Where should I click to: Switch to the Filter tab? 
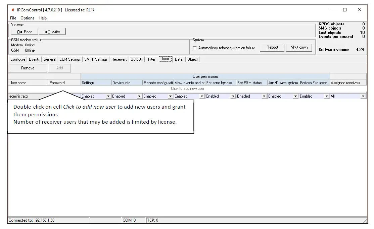coord(151,59)
